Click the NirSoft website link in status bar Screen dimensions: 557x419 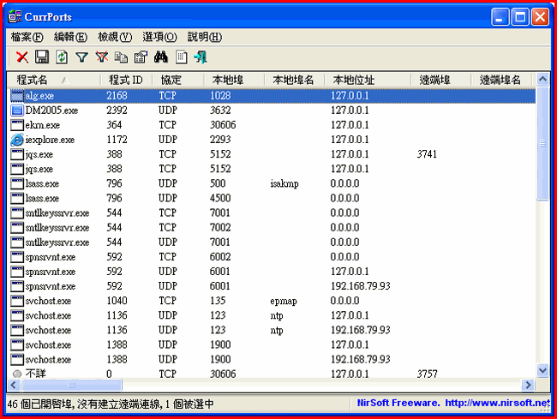coord(452,403)
